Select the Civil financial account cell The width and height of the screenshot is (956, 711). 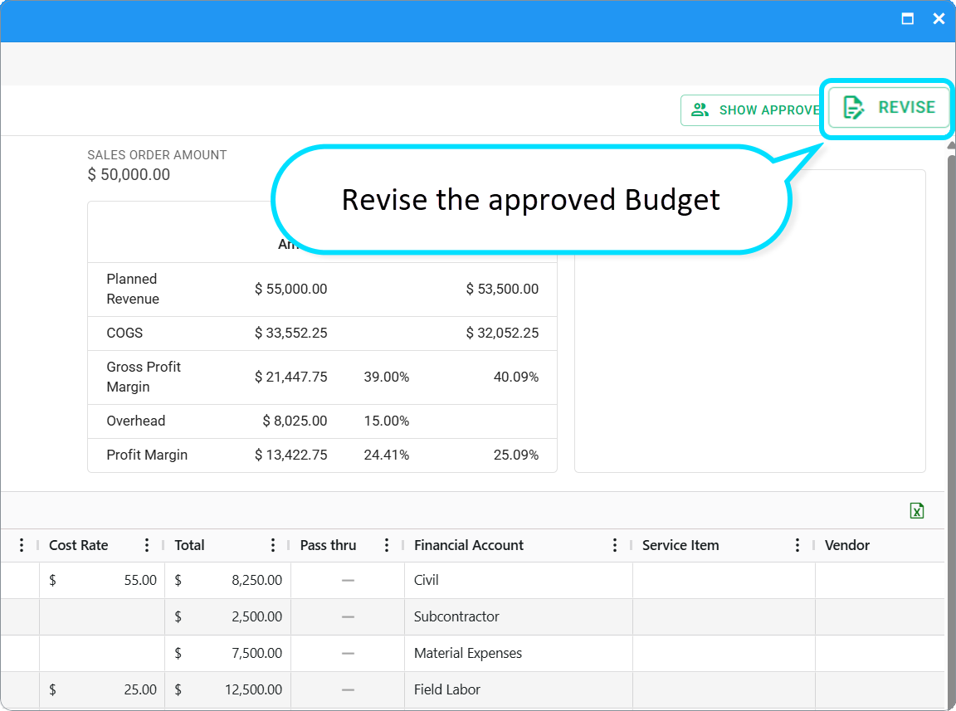click(518, 580)
